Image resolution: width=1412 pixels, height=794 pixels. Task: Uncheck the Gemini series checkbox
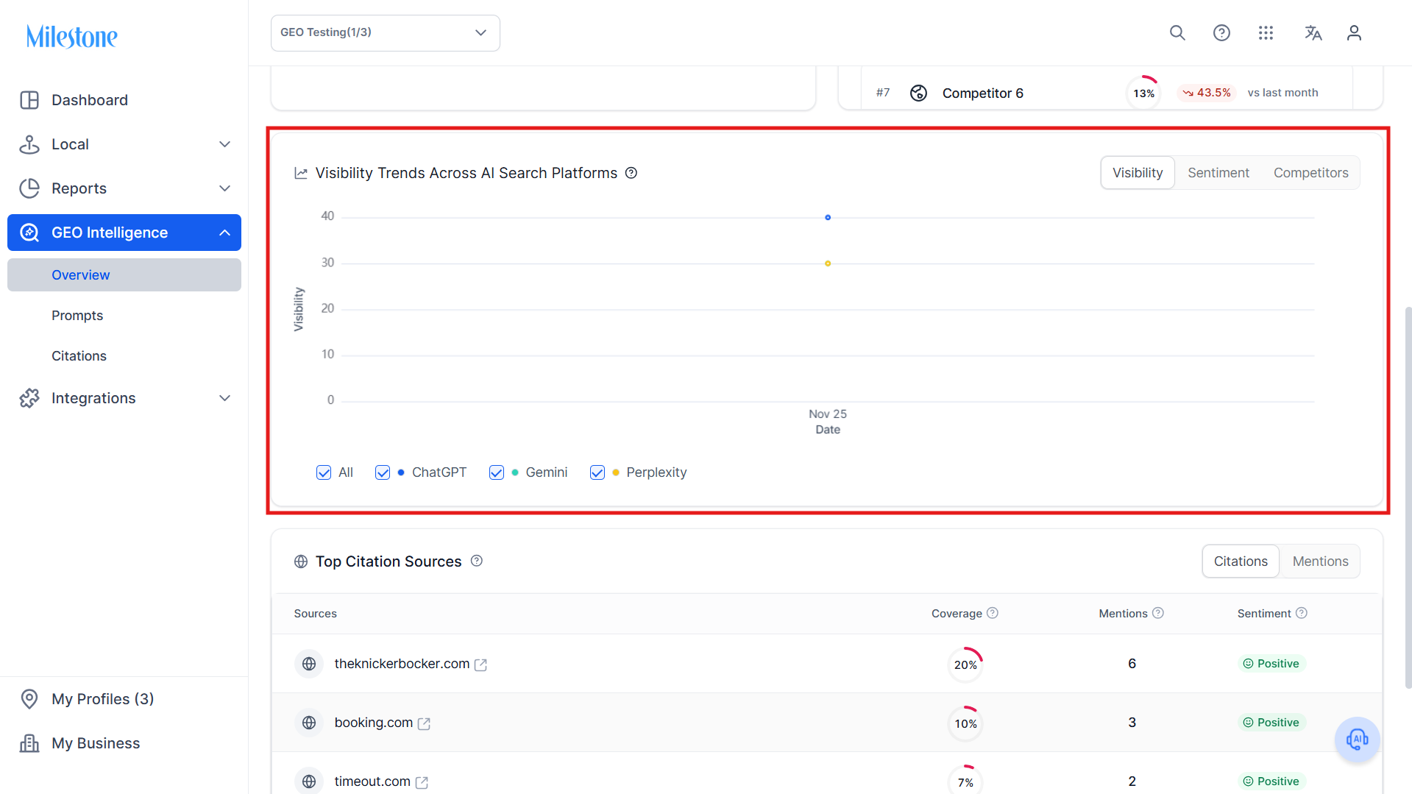click(x=497, y=472)
